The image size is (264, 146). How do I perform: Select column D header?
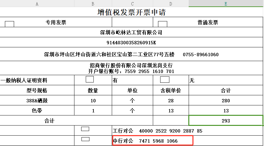[171, 4]
